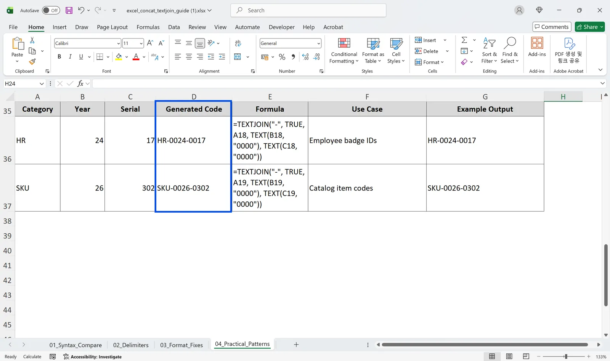
Task: Select cell with SKU-0026-0302 in column D
Action: (x=193, y=188)
